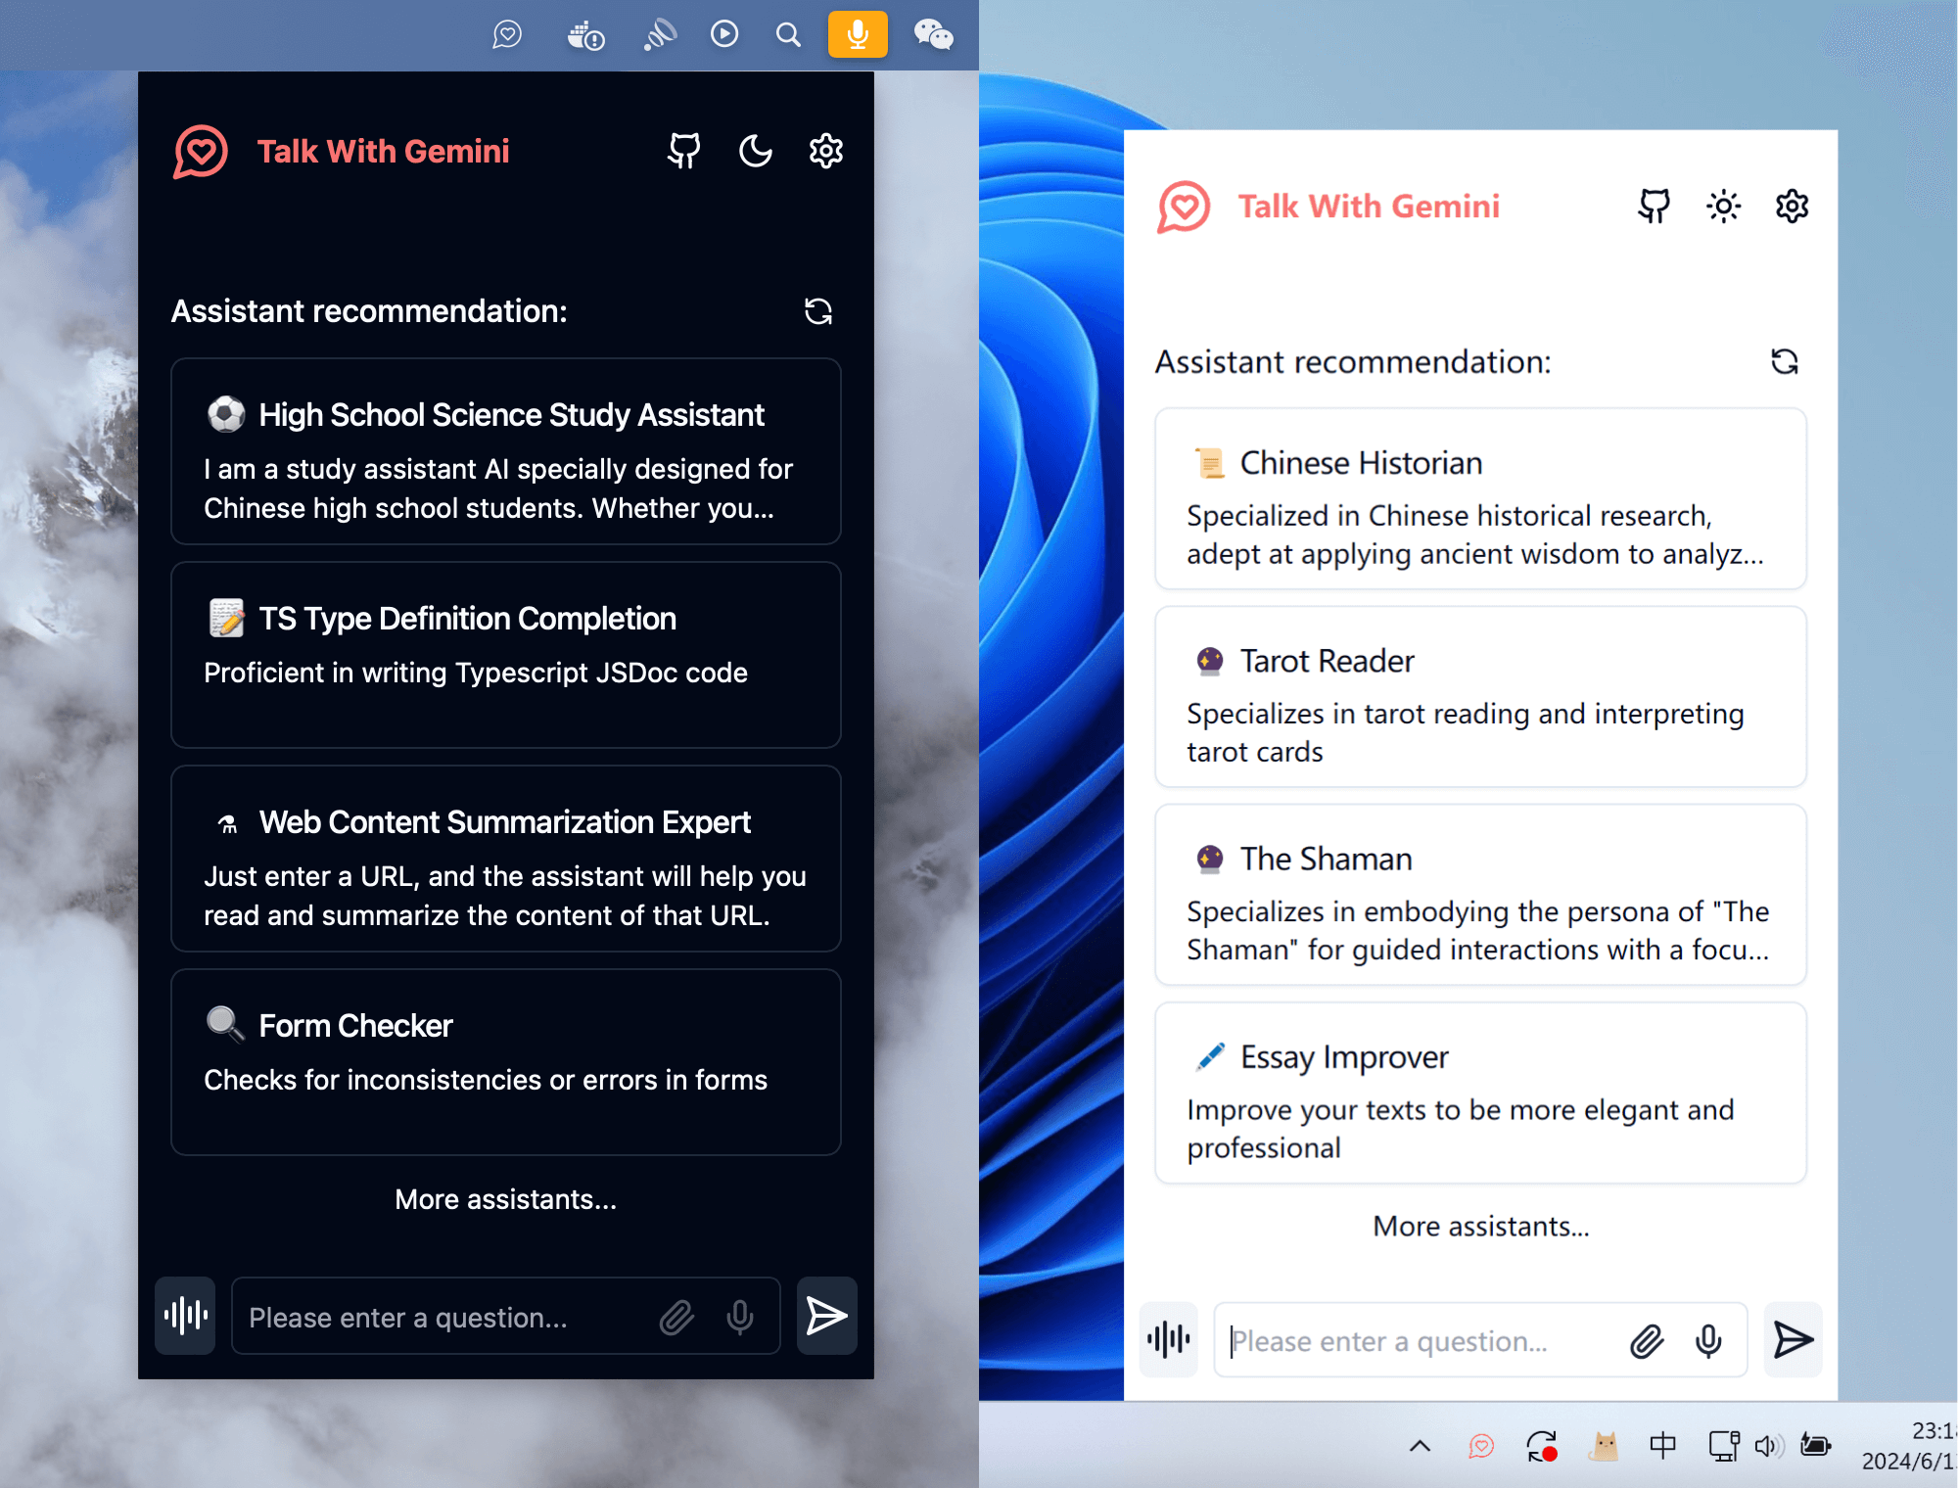Refresh assistant recommendations in dark panel
The width and height of the screenshot is (1958, 1488).
(x=817, y=309)
